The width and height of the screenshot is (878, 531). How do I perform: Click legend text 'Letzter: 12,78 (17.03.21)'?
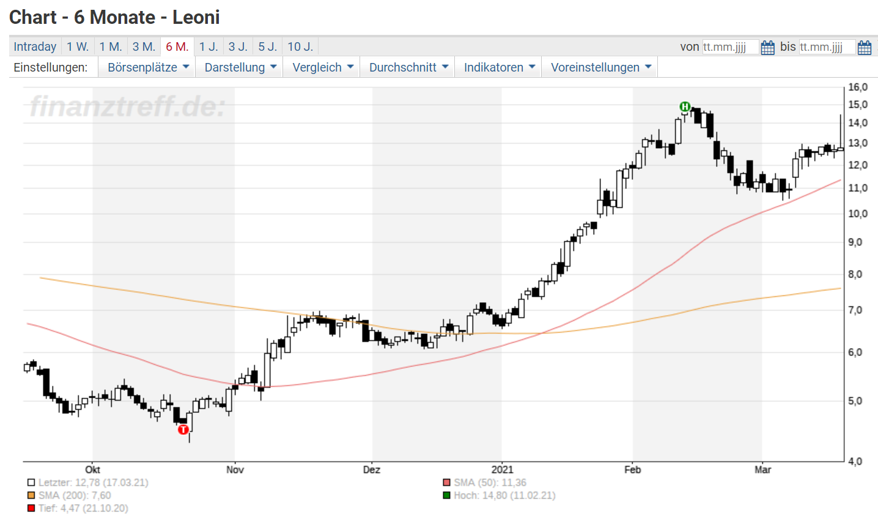[x=94, y=483]
